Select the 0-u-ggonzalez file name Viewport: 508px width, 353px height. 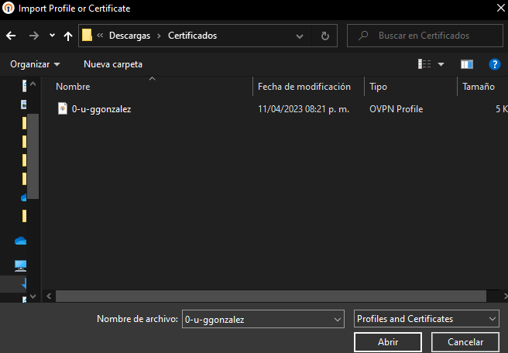(101, 109)
